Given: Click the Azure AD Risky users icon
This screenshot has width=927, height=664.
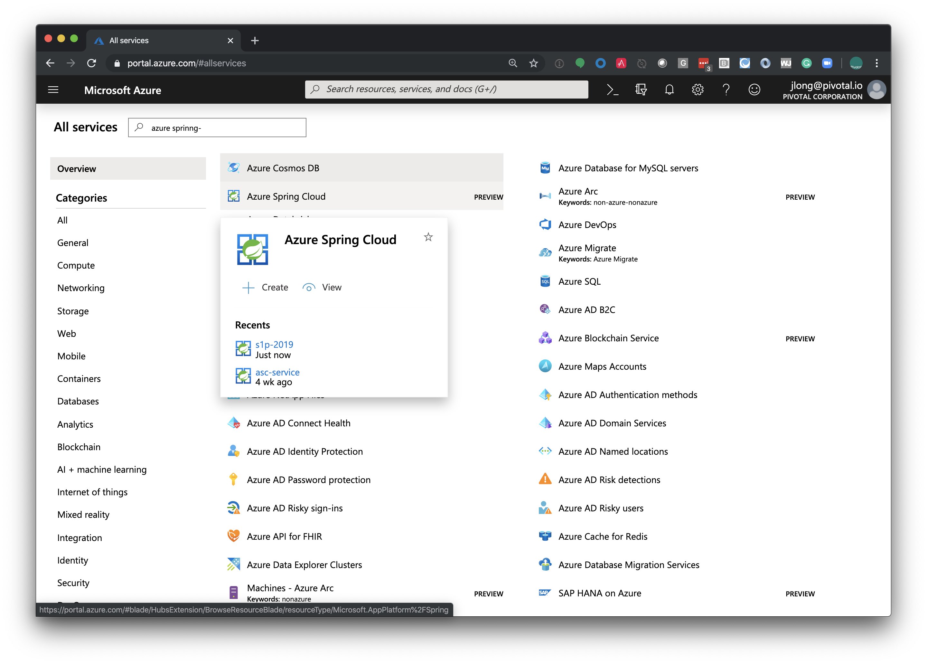Looking at the screenshot, I should (545, 508).
